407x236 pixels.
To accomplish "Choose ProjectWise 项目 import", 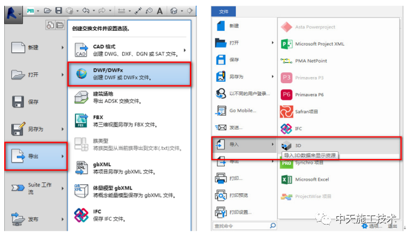I will [x=338, y=196].
